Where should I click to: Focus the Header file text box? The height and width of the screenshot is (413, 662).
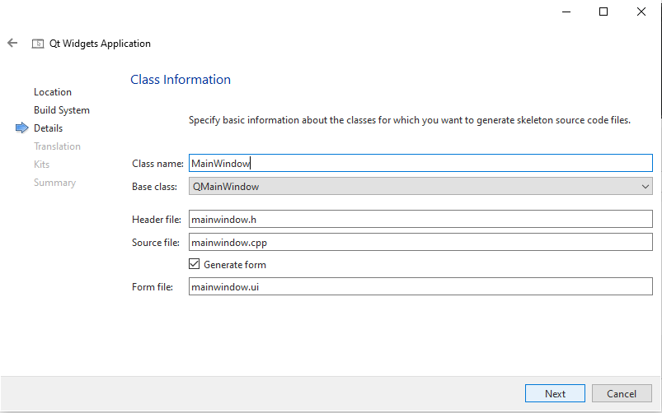point(420,220)
